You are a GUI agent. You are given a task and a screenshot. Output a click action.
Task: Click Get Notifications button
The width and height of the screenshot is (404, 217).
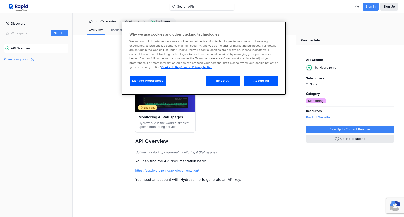tap(350, 139)
